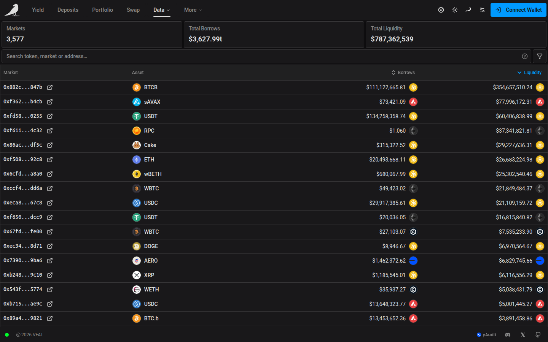Open the filter funnel button
Viewport: 548px width, 342px height.
tap(540, 56)
